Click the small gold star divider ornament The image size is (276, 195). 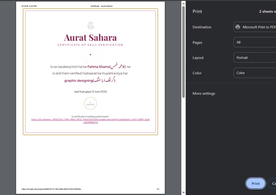coord(90,55)
